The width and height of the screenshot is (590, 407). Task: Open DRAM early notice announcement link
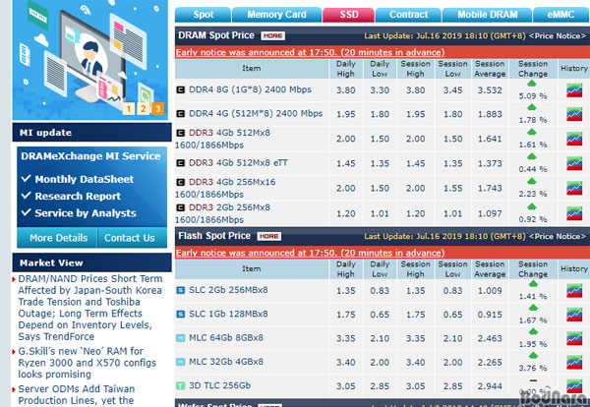coord(310,52)
